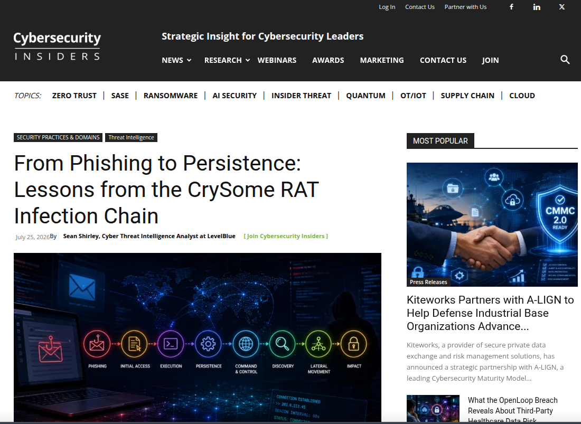
Task: Open the RESEARCH navigation item
Action: pyautogui.click(x=223, y=60)
